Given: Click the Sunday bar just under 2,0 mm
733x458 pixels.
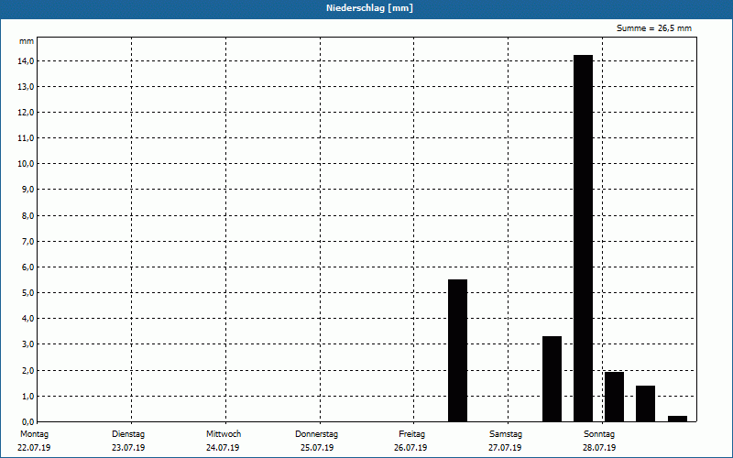Looking at the screenshot, I should click(x=614, y=397).
